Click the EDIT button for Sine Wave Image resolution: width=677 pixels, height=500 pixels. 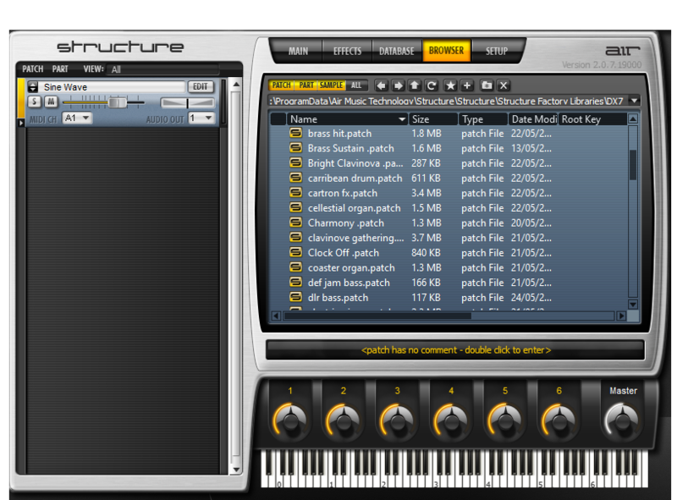click(x=201, y=87)
